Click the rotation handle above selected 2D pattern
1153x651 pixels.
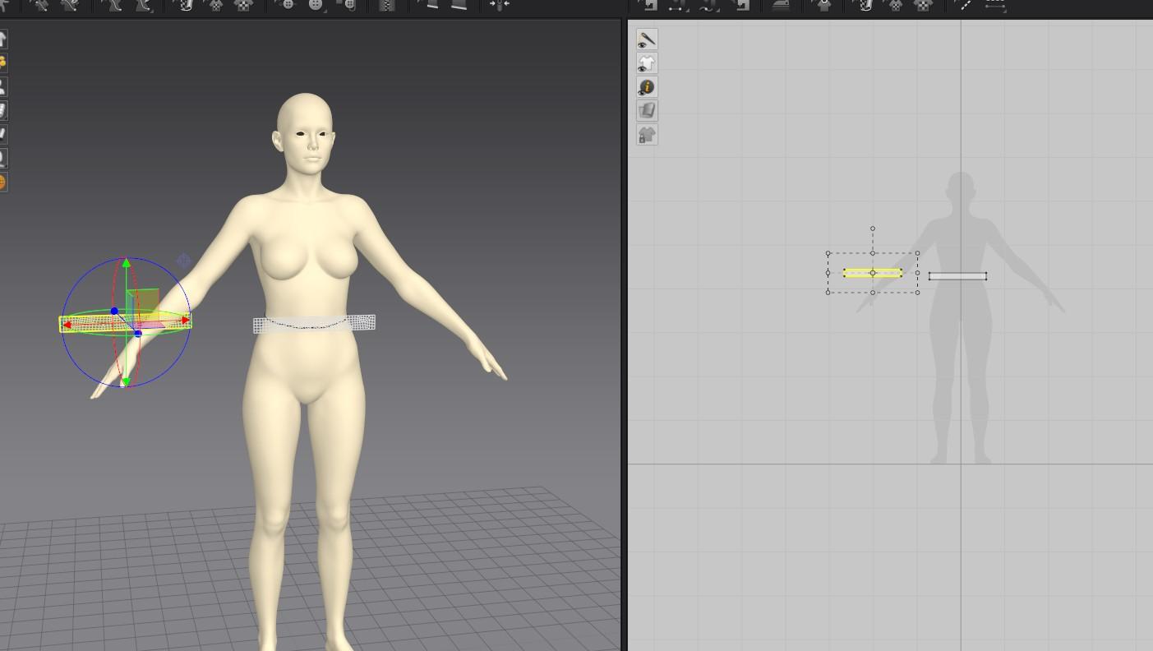click(x=873, y=229)
